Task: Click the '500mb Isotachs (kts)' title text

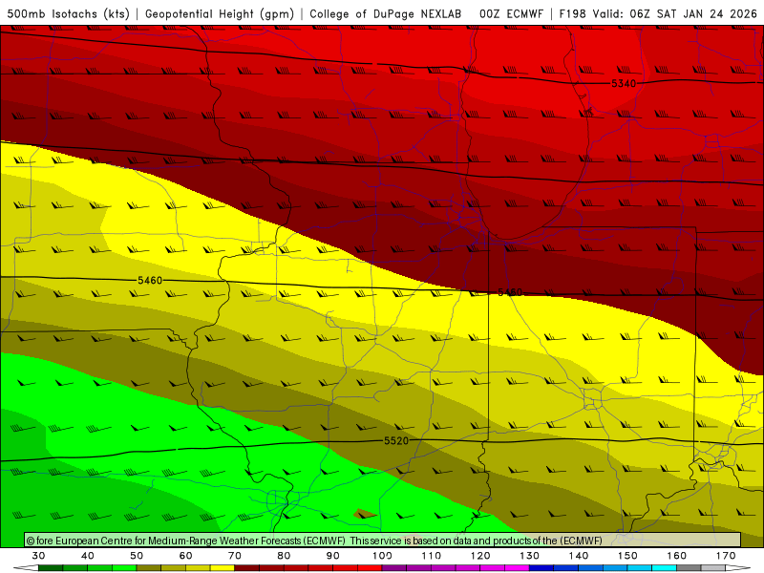Action: (68, 14)
